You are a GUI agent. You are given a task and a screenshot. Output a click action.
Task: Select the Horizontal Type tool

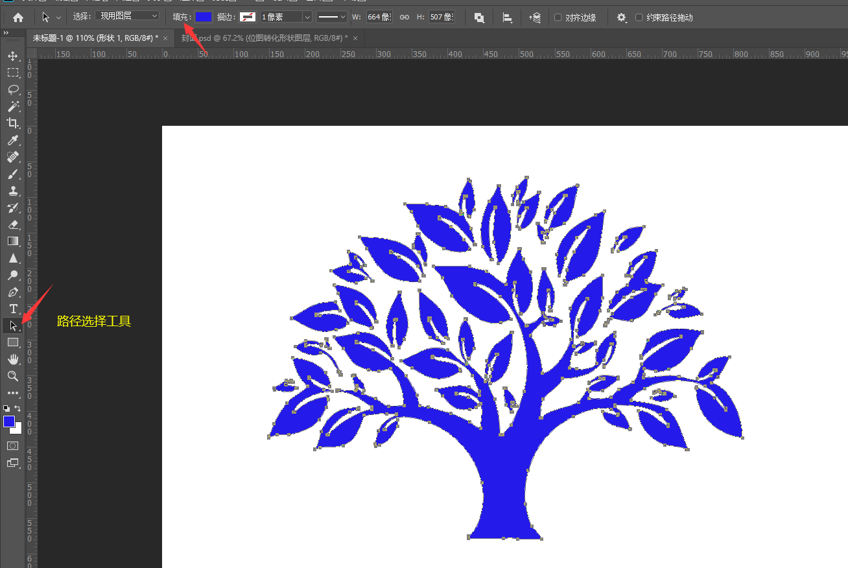pyautogui.click(x=12, y=309)
